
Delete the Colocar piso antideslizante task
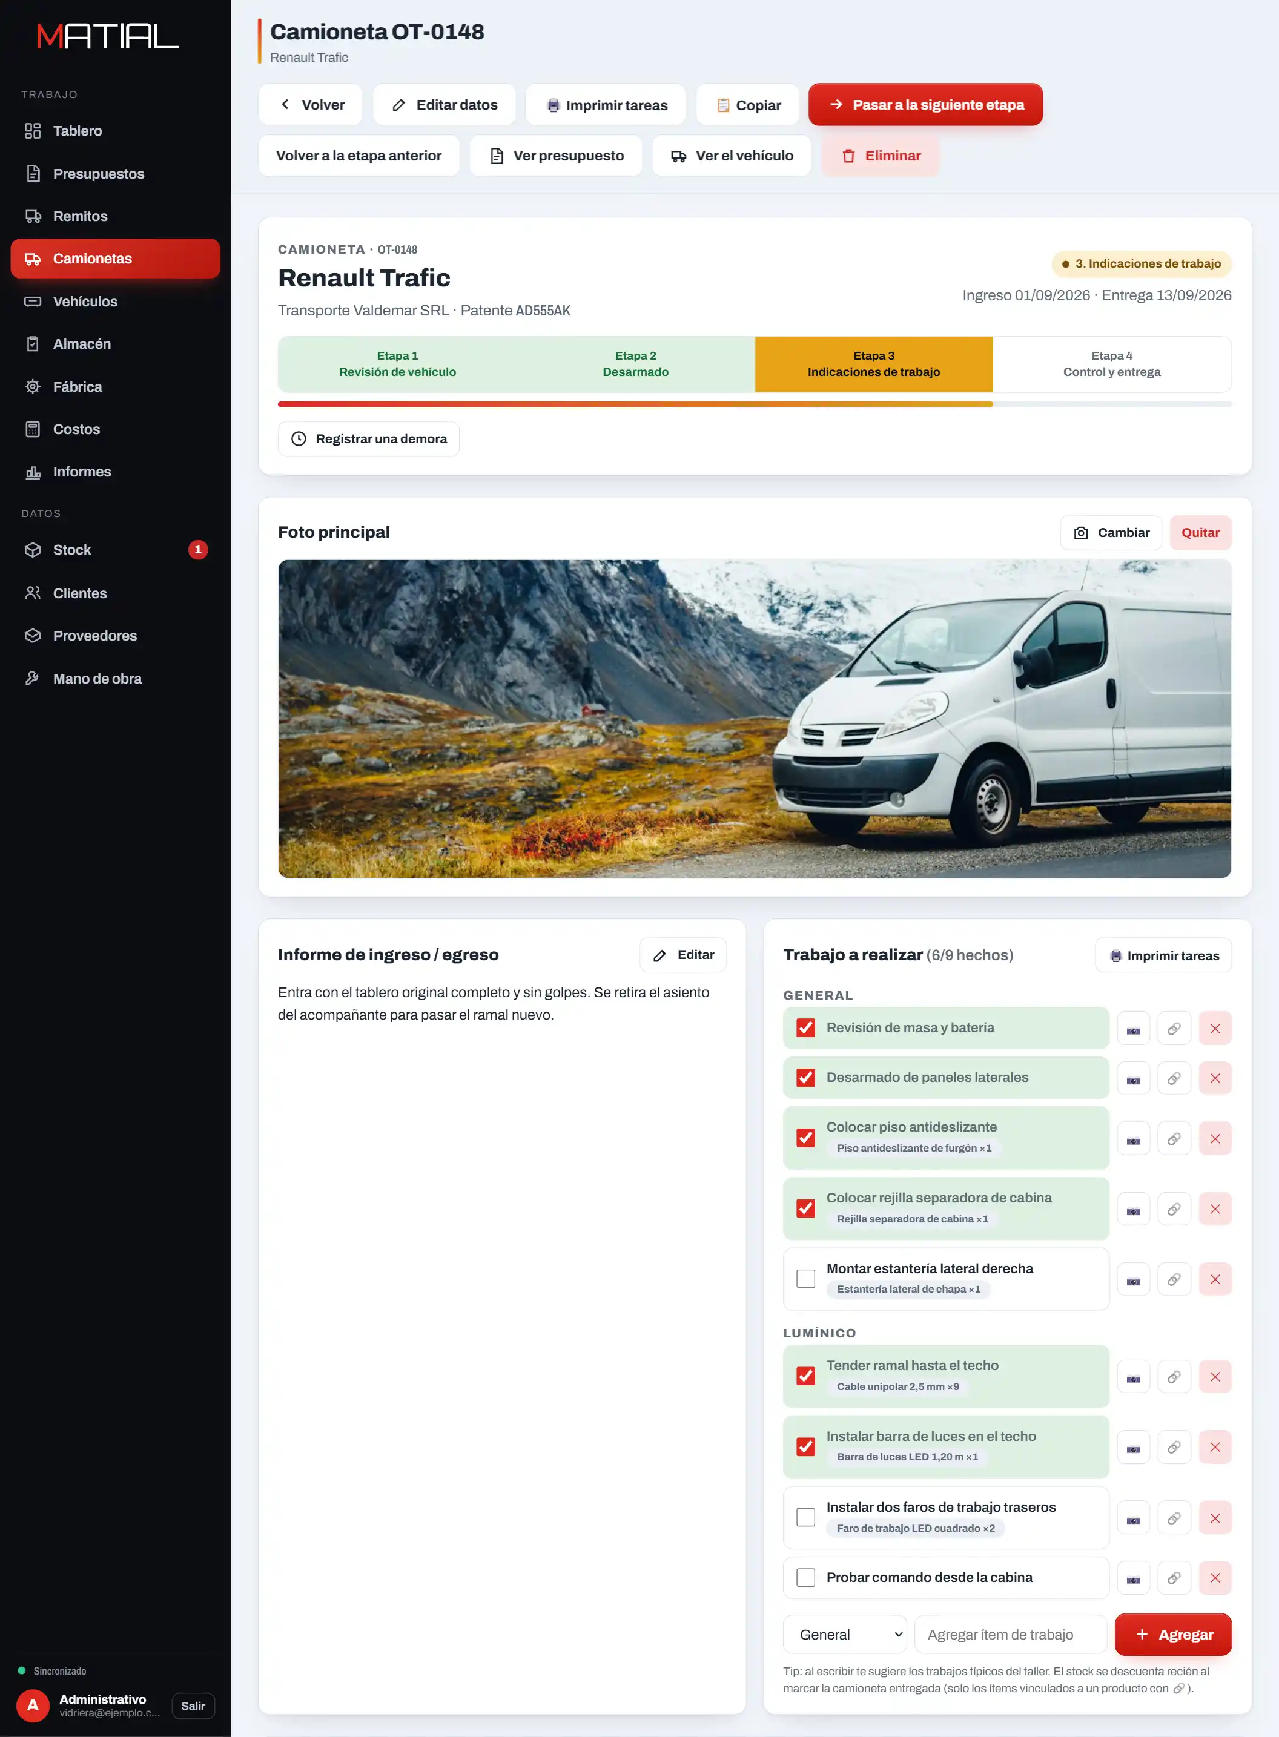[x=1215, y=1139]
